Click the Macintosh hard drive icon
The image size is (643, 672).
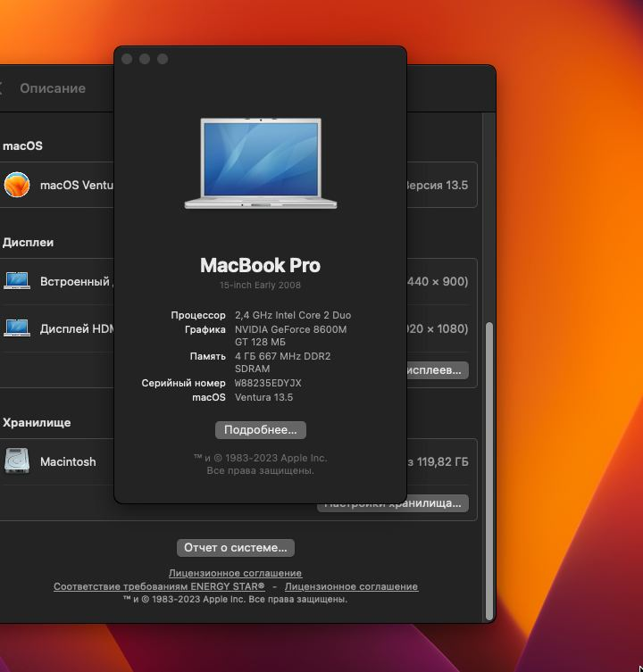(x=17, y=461)
